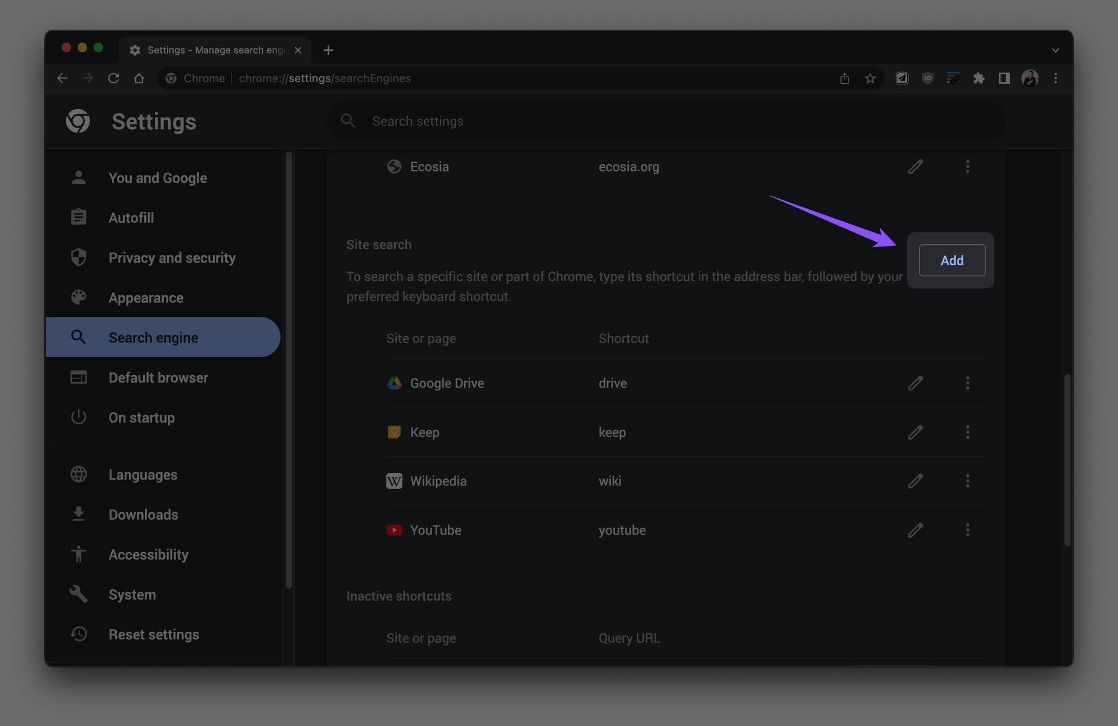Screen dimensions: 1118x726
Task: Click the browser forward arrow
Action: tap(88, 78)
